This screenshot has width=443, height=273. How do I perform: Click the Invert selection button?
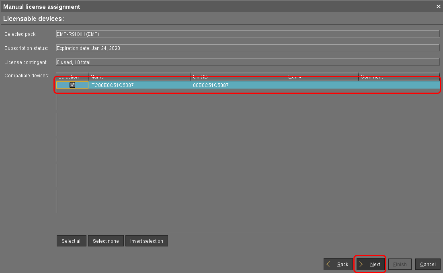coord(146,241)
